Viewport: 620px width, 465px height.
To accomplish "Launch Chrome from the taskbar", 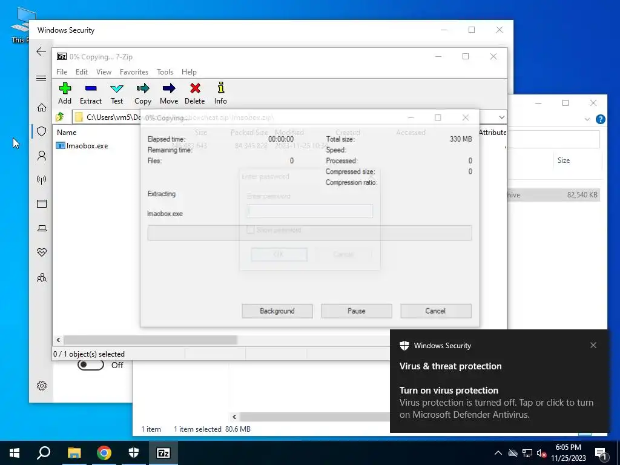I will pyautogui.click(x=104, y=453).
